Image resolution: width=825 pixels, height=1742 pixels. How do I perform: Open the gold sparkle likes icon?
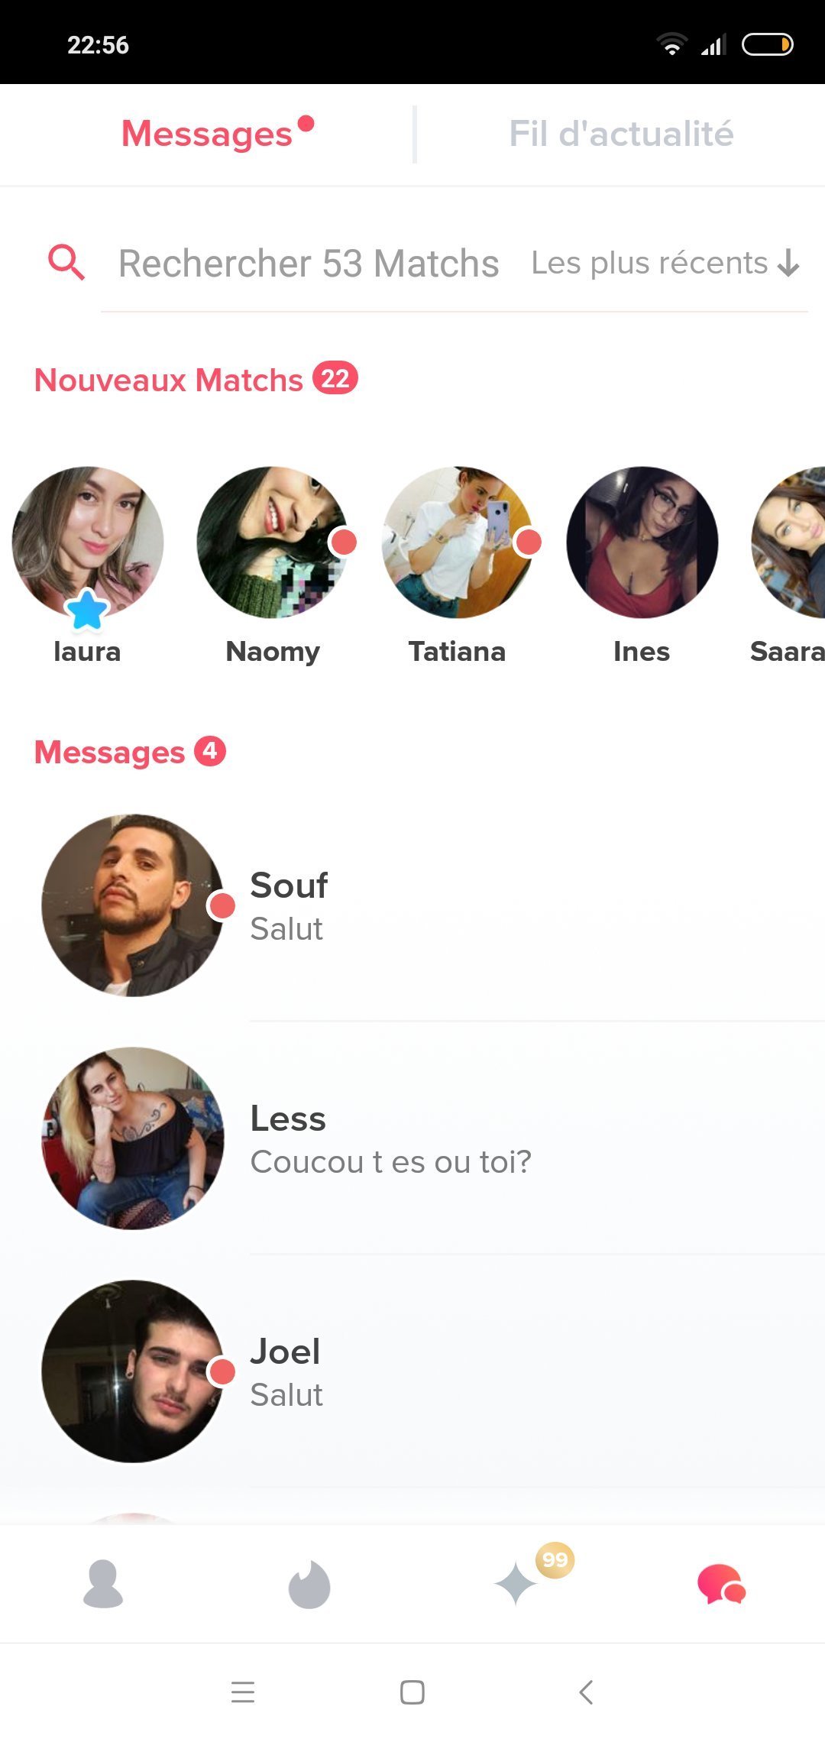click(516, 1583)
